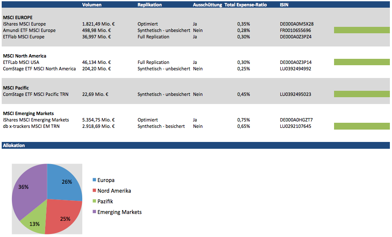Screen dimensions: 392x237
Task: Select ComStage ETF MSCI Pacific TRN cell
Action: pos(35,94)
